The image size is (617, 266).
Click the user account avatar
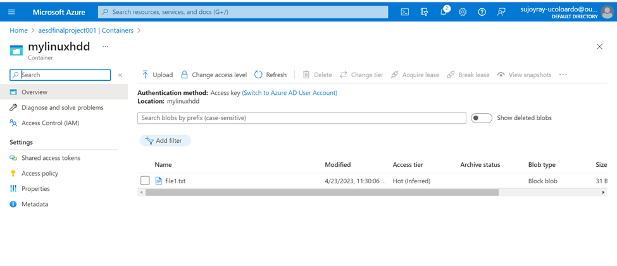tap(607, 13)
